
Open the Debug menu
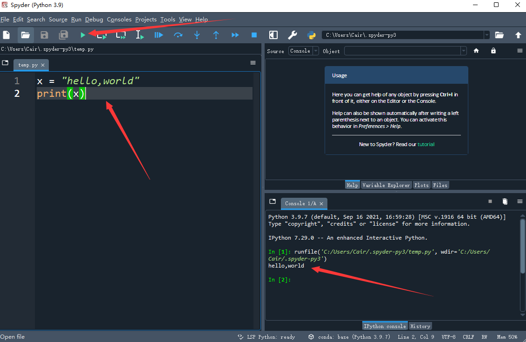pyautogui.click(x=94, y=20)
